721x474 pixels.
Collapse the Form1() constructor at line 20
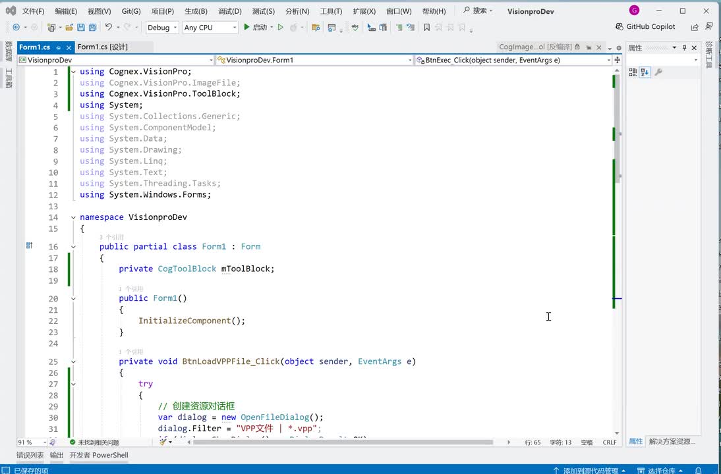pyautogui.click(x=73, y=298)
